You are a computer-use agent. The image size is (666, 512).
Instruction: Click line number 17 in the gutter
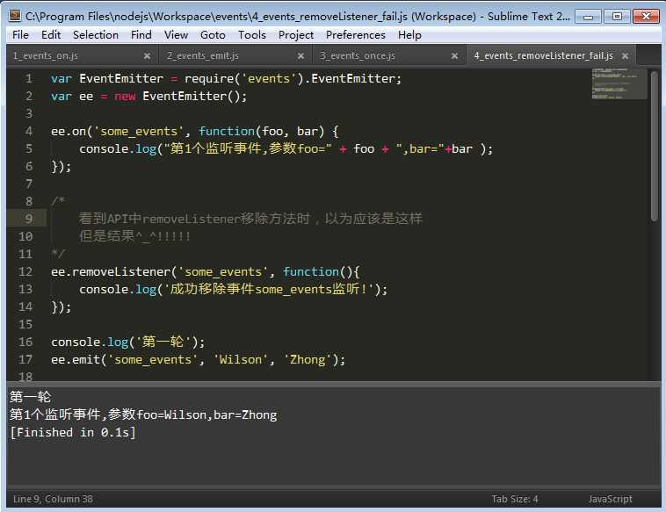[25, 359]
